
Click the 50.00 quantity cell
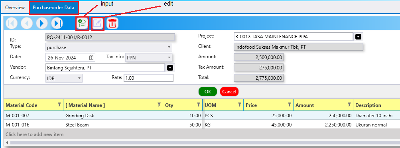(183, 125)
